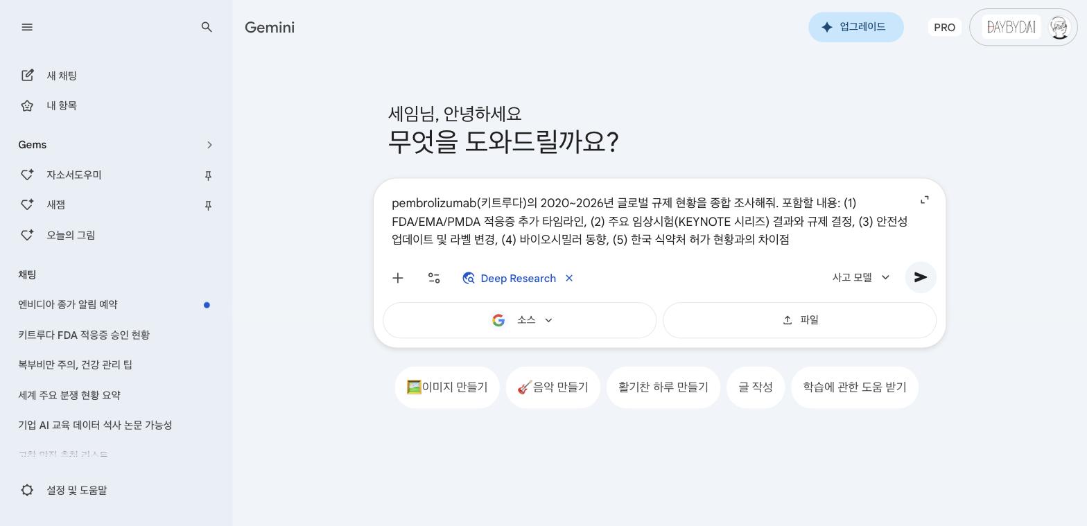The height and width of the screenshot is (526, 1087).
Task: Open the tools sliders icon
Action: click(434, 278)
